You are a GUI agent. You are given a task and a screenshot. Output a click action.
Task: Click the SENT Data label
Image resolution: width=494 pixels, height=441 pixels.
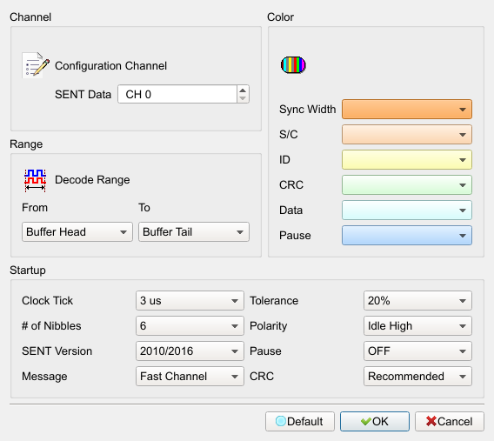[83, 95]
